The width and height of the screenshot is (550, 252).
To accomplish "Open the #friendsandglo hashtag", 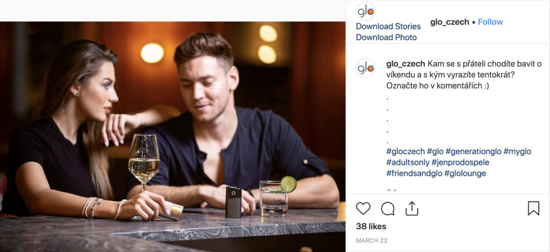I will 414,174.
